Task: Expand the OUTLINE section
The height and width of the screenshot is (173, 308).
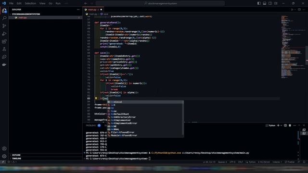Action: coord(45,155)
